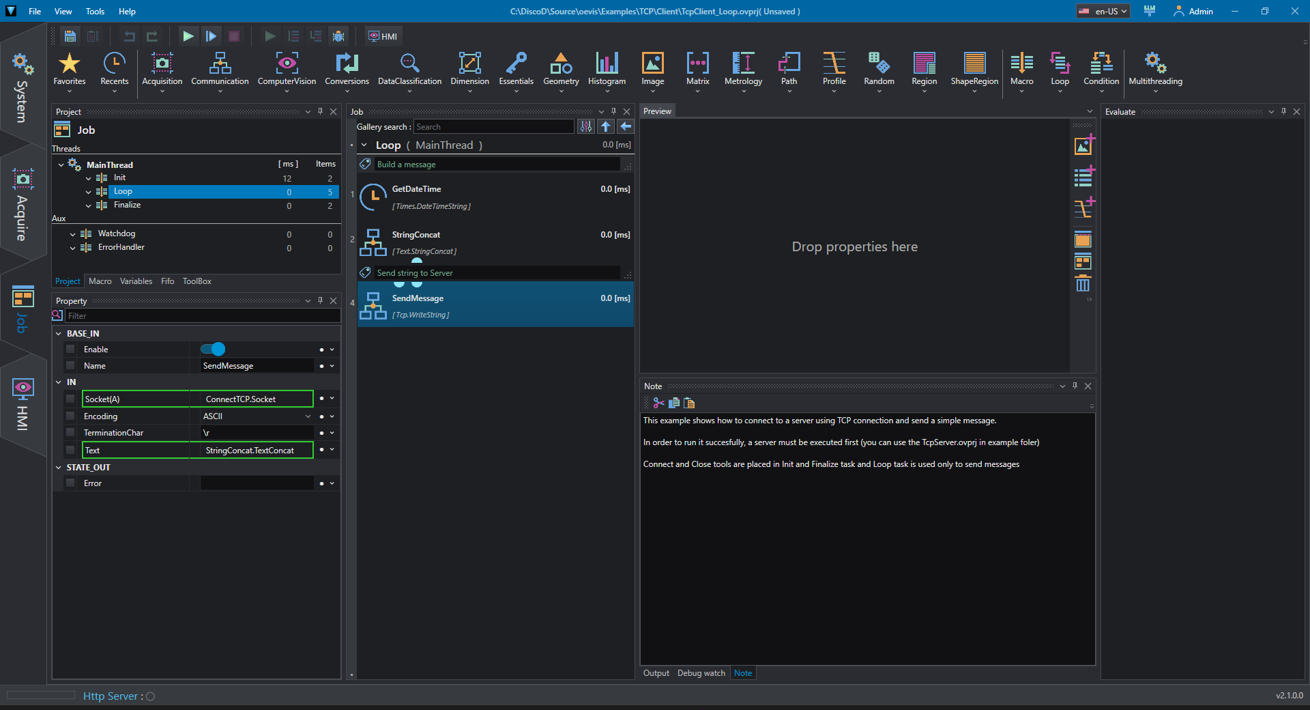
Task: Check the box next to Encoding
Action: coord(70,416)
